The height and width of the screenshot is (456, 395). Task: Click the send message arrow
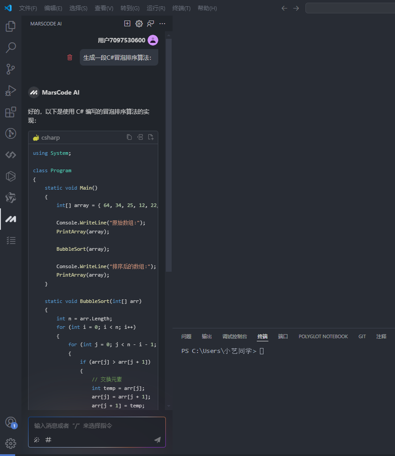pyautogui.click(x=157, y=439)
